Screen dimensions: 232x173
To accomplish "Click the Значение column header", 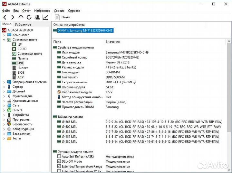I will click(113, 42).
